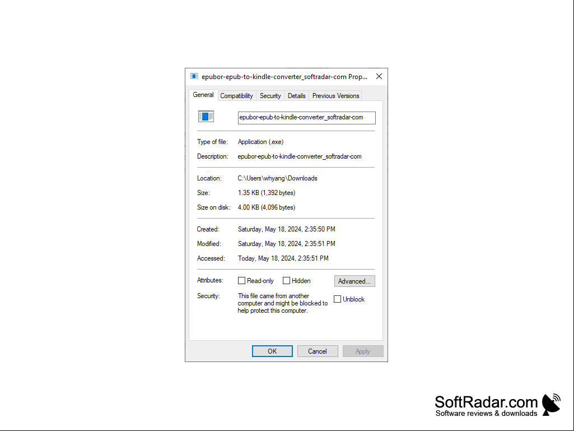Viewport: 574px width, 431px height.
Task: Switch to the Details tab
Action: pos(296,96)
